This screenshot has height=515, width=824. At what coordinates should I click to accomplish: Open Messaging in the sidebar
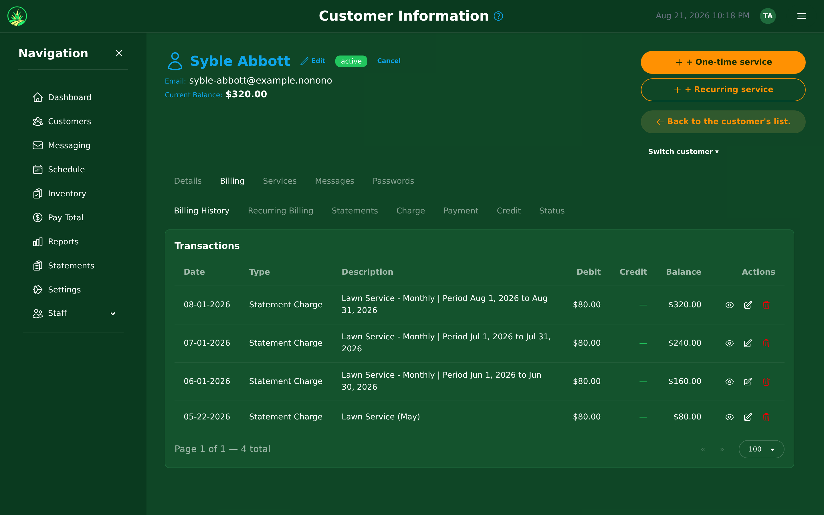[x=62, y=145]
